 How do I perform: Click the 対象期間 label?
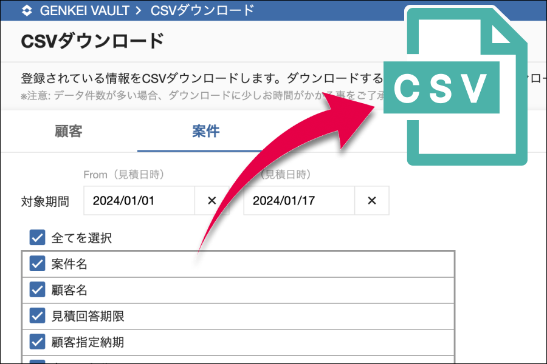pyautogui.click(x=45, y=201)
